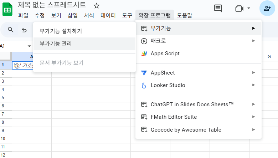Image resolution: width=278 pixels, height=158 pixels.
Task: Expand the camera meeting dropdown arrow
Action: 248,8
